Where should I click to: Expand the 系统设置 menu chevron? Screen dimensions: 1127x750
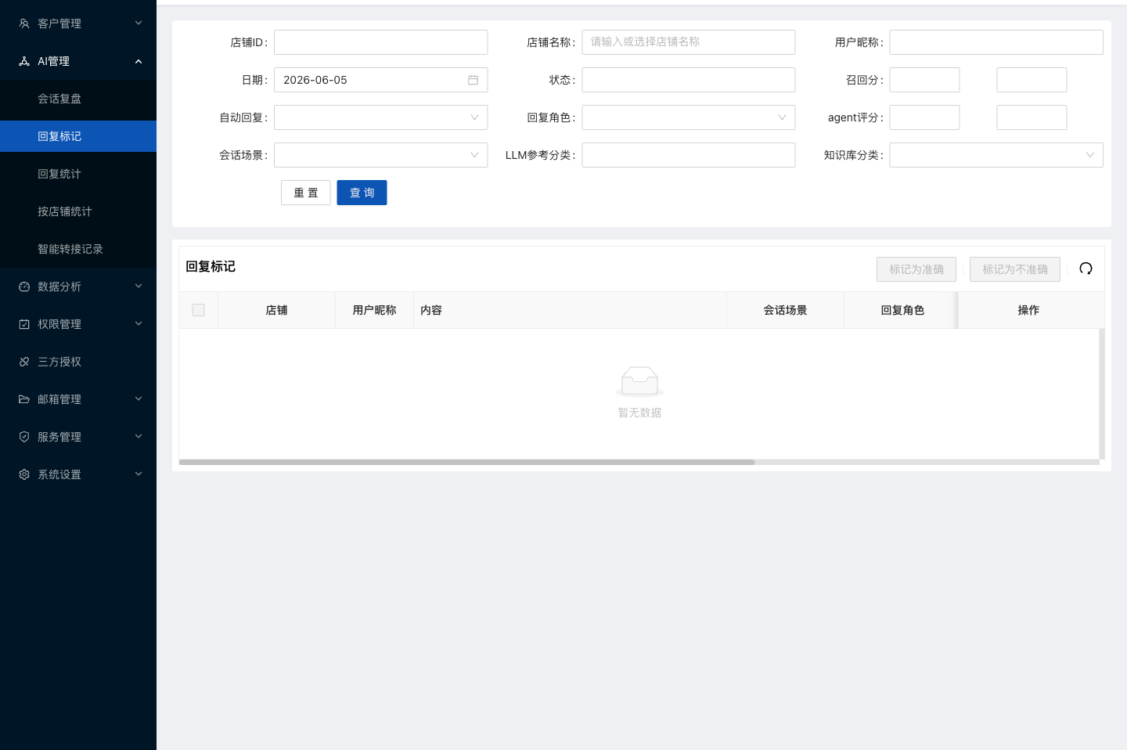[x=139, y=474]
